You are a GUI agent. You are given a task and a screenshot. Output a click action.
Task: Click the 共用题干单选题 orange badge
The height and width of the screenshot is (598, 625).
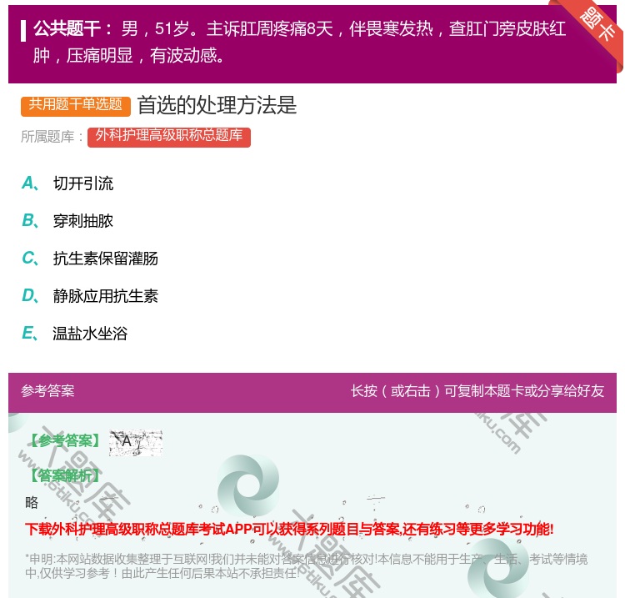click(x=76, y=105)
